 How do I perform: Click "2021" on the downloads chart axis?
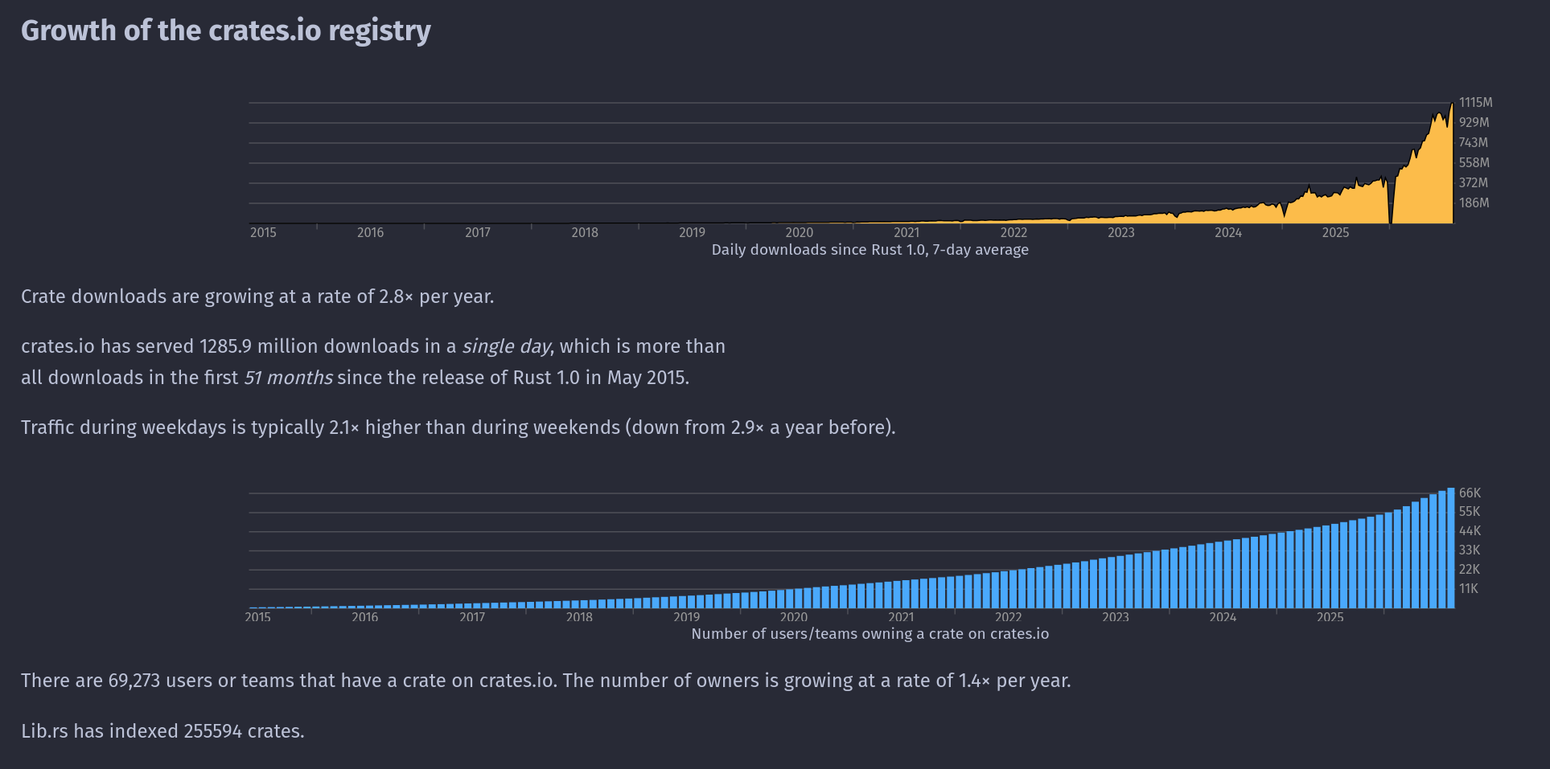point(907,233)
